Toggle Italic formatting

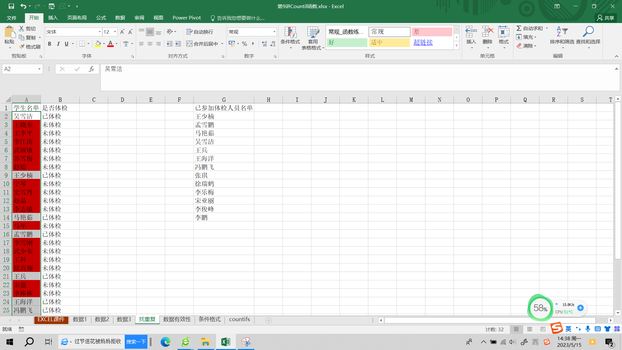(58, 44)
